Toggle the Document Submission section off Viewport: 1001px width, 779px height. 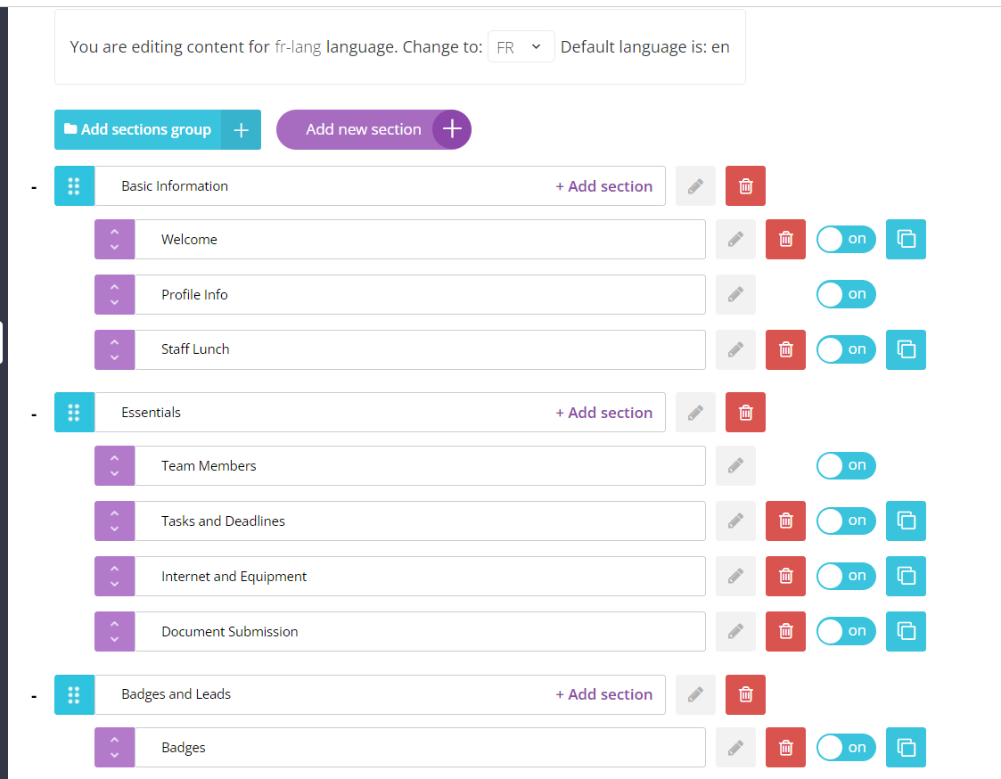846,632
